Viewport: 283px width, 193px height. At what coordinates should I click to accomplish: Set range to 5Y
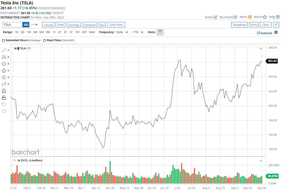coord(71,32)
